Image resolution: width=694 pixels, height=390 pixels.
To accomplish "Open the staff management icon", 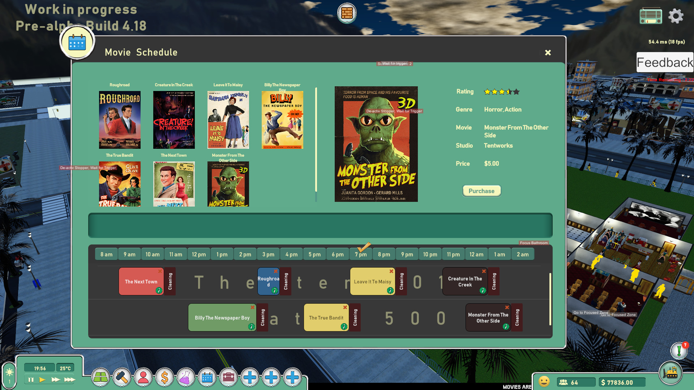I will click(143, 378).
